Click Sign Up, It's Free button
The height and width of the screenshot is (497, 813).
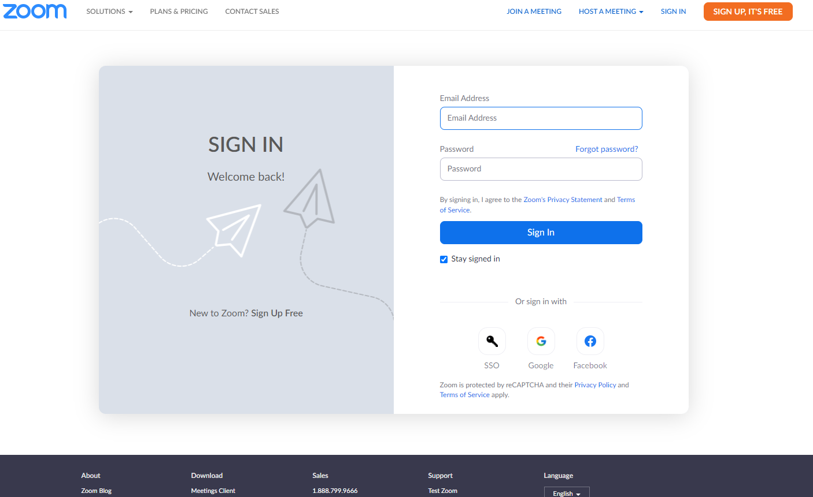pyautogui.click(x=748, y=12)
